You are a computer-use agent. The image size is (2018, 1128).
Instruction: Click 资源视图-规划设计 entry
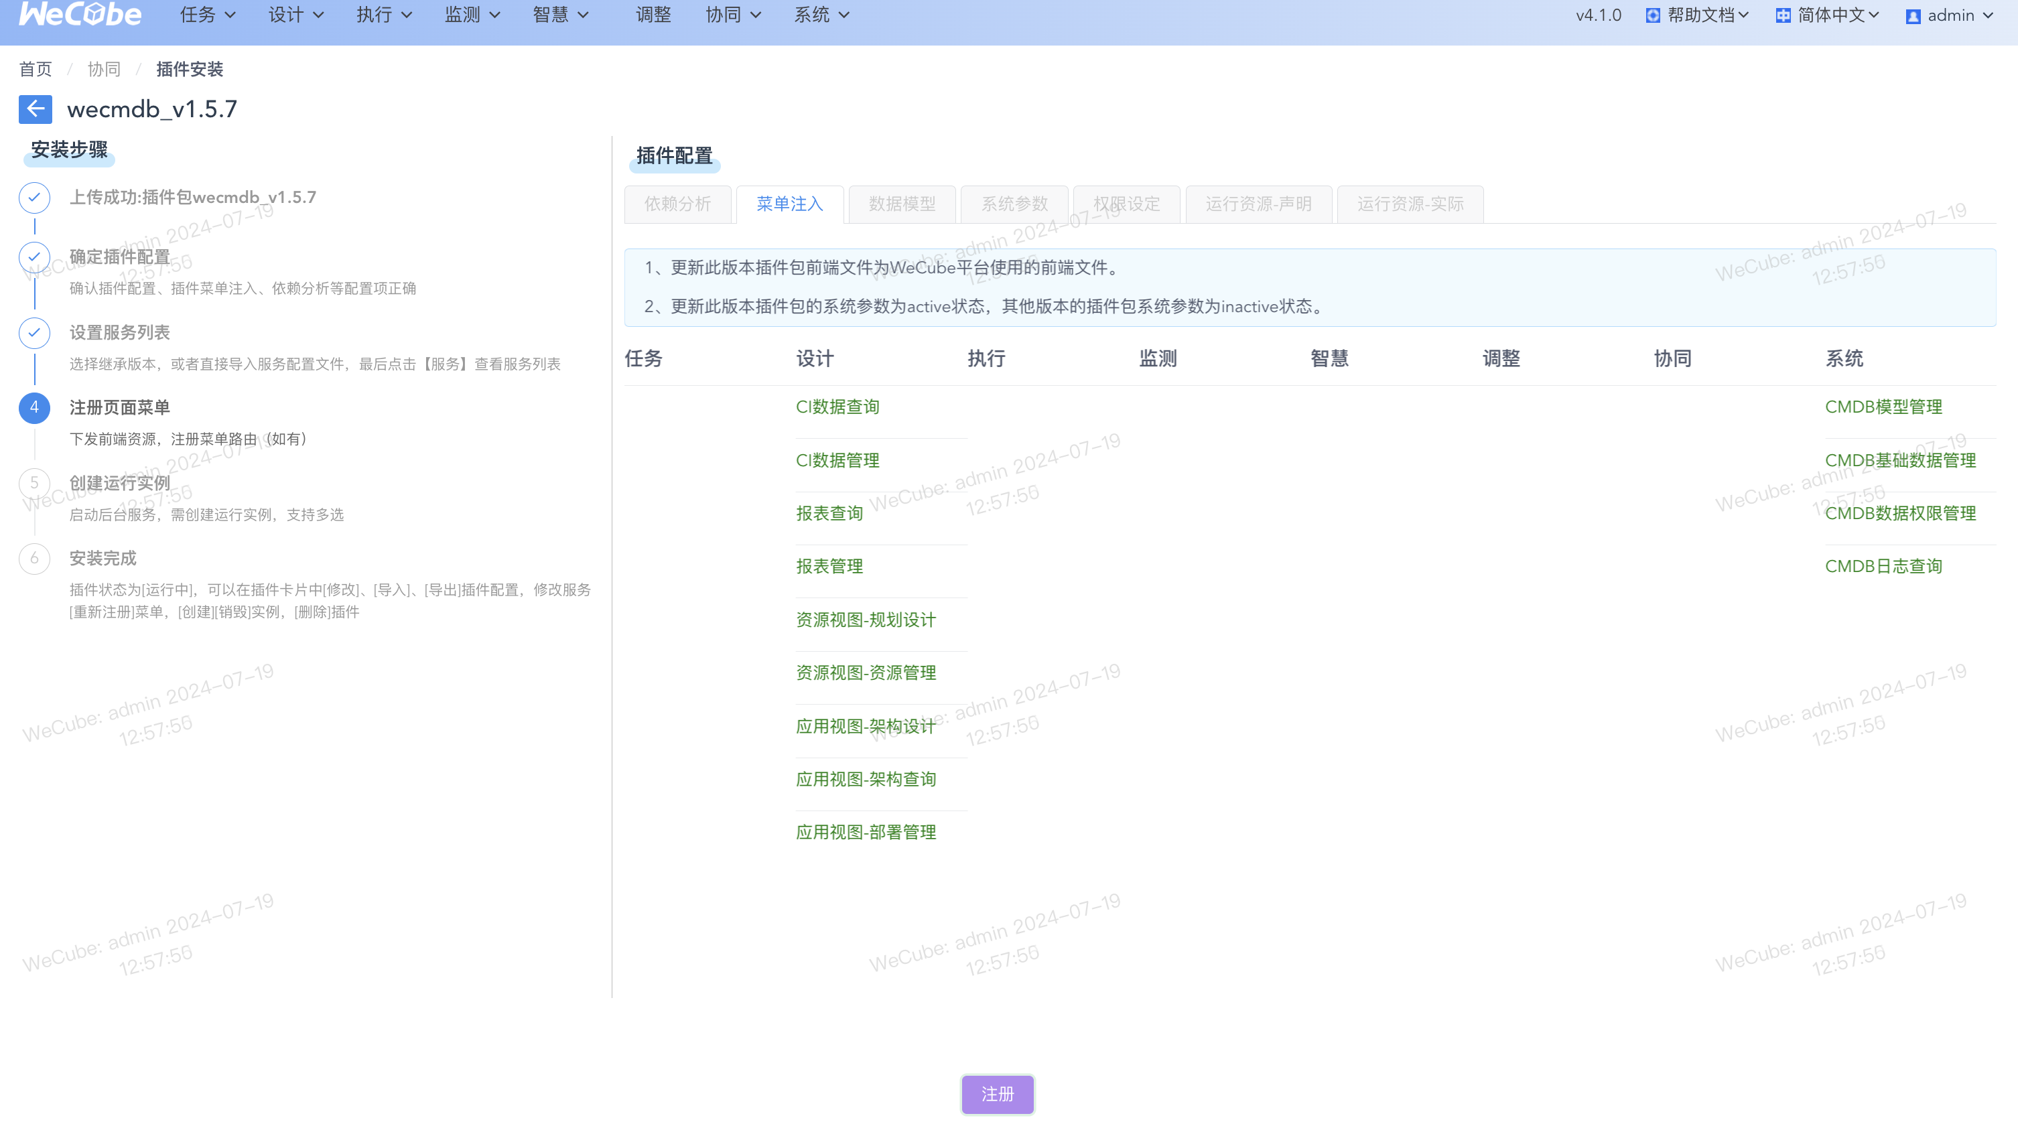coord(866,620)
